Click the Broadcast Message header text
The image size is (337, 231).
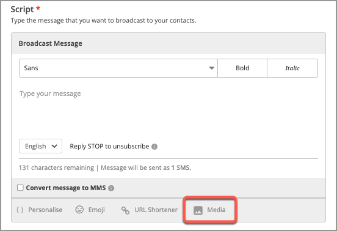[x=50, y=43]
